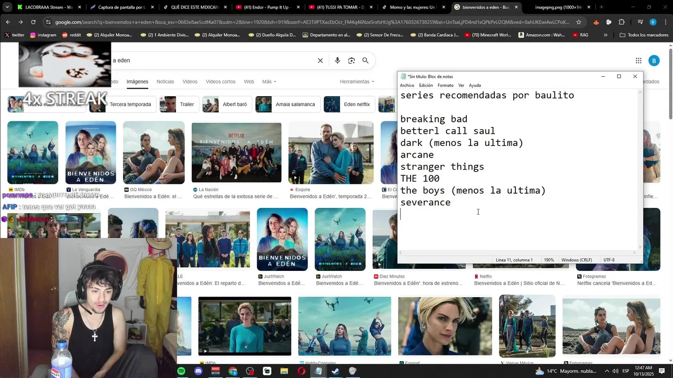The height and width of the screenshot is (378, 673).
Task: Open the Todos los marcadores folder
Action: 644,35
